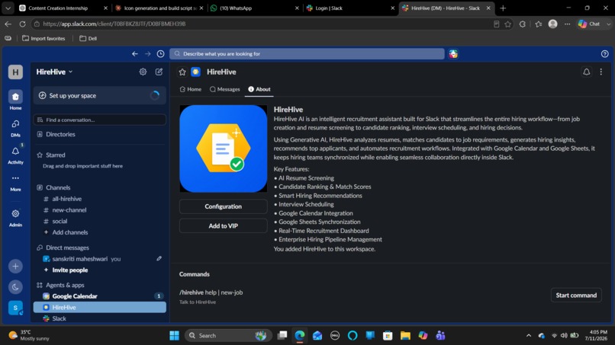Open Slack history clock icon
The image size is (615, 345).
point(160,53)
